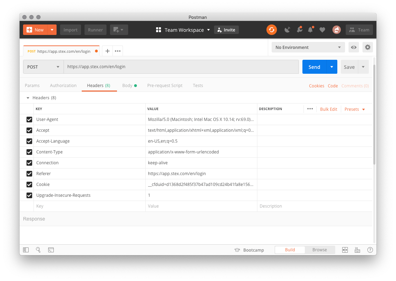Switch to Tests tab
Image resolution: width=396 pixels, height=281 pixels.
pyautogui.click(x=198, y=86)
